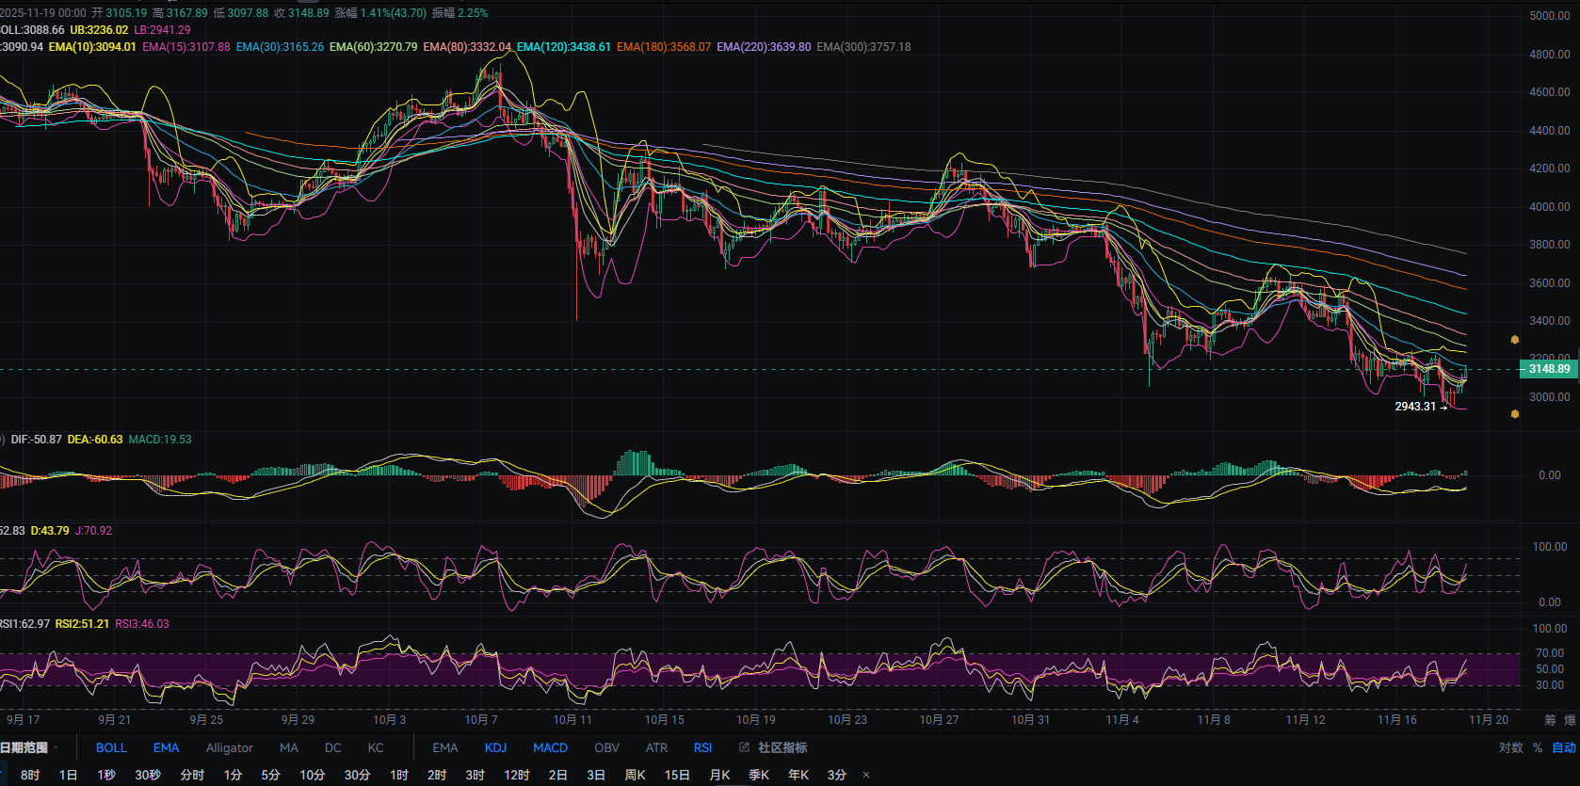Choose the 30分 chart interval
The image size is (1580, 786).
(x=357, y=775)
